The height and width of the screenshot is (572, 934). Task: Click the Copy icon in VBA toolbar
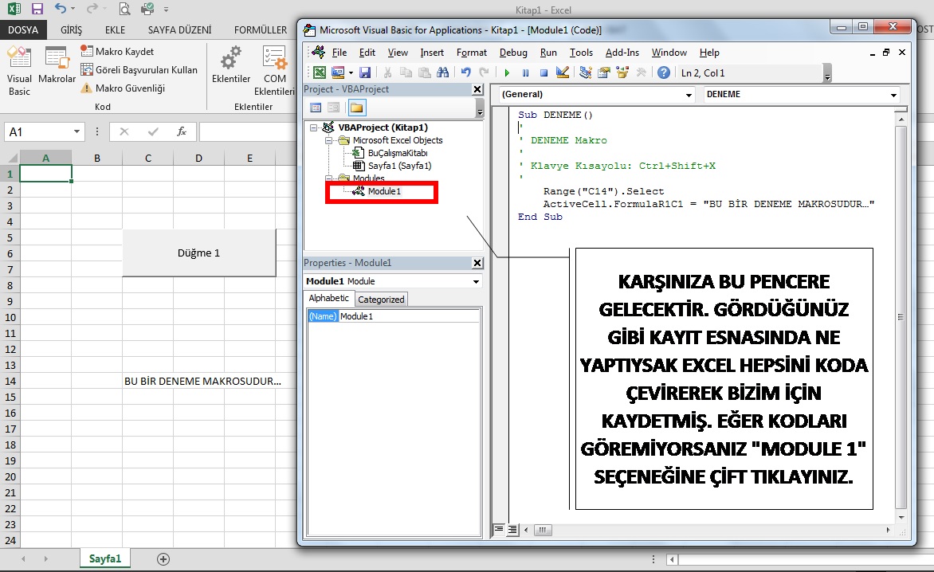406,72
